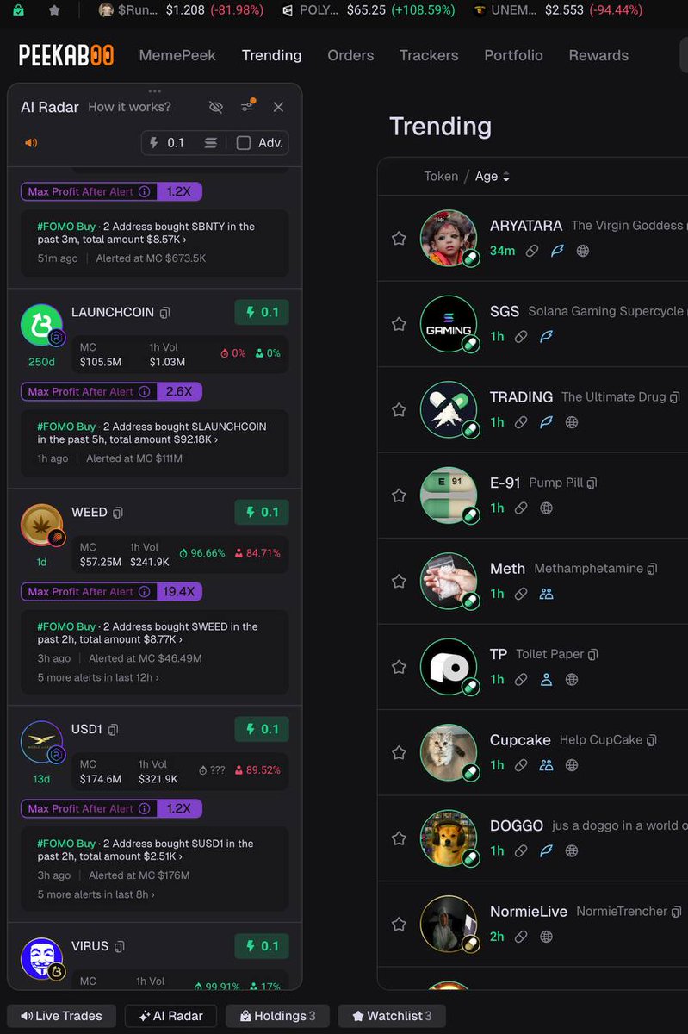Switch to the Portfolio tab
Screen dimensions: 688x1034
[513, 55]
